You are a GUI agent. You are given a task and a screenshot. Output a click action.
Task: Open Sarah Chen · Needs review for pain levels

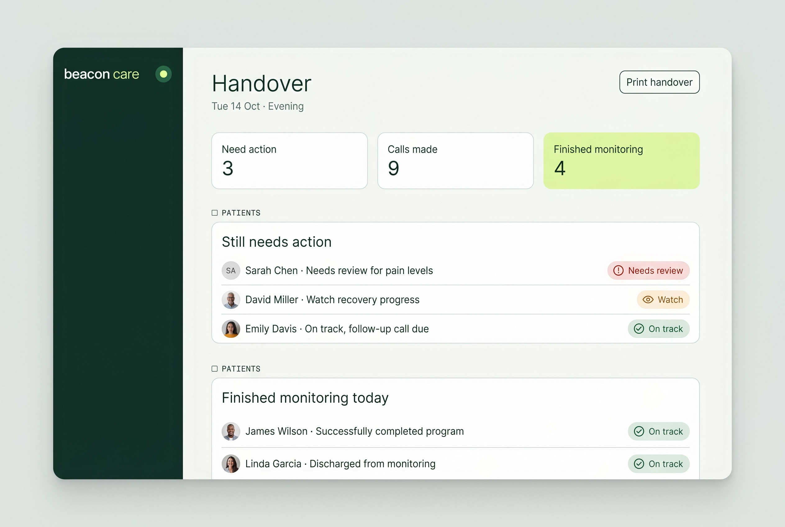pos(455,271)
